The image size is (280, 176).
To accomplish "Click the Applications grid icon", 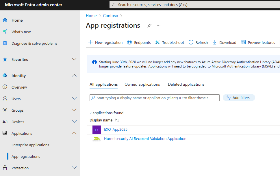I will (x=5, y=133).
